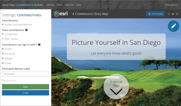Open help tooltip next to Show contributions

click(x=26, y=30)
